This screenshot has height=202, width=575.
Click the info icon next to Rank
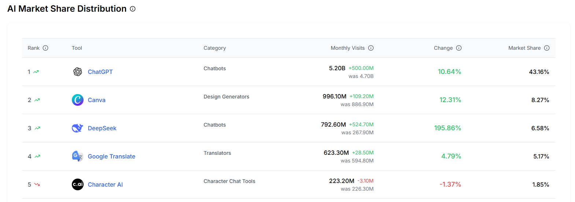tap(45, 48)
